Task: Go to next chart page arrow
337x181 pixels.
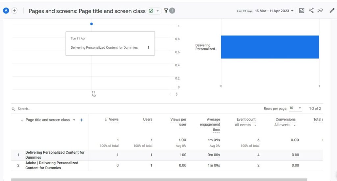Action: tap(177, 94)
